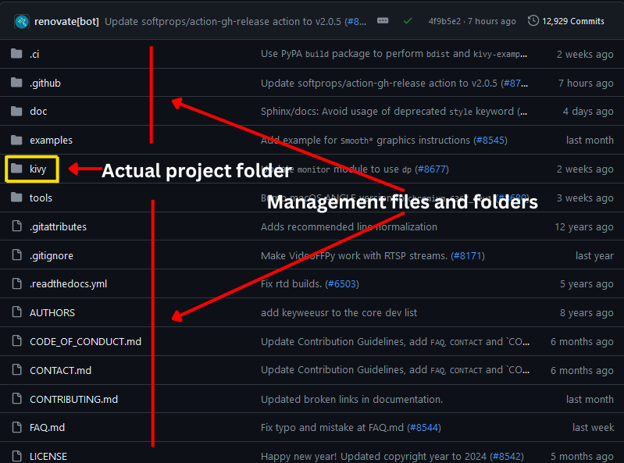Image resolution: width=624 pixels, height=463 pixels.
Task: Click the .readthedocs.yml file icon
Action: tap(16, 283)
